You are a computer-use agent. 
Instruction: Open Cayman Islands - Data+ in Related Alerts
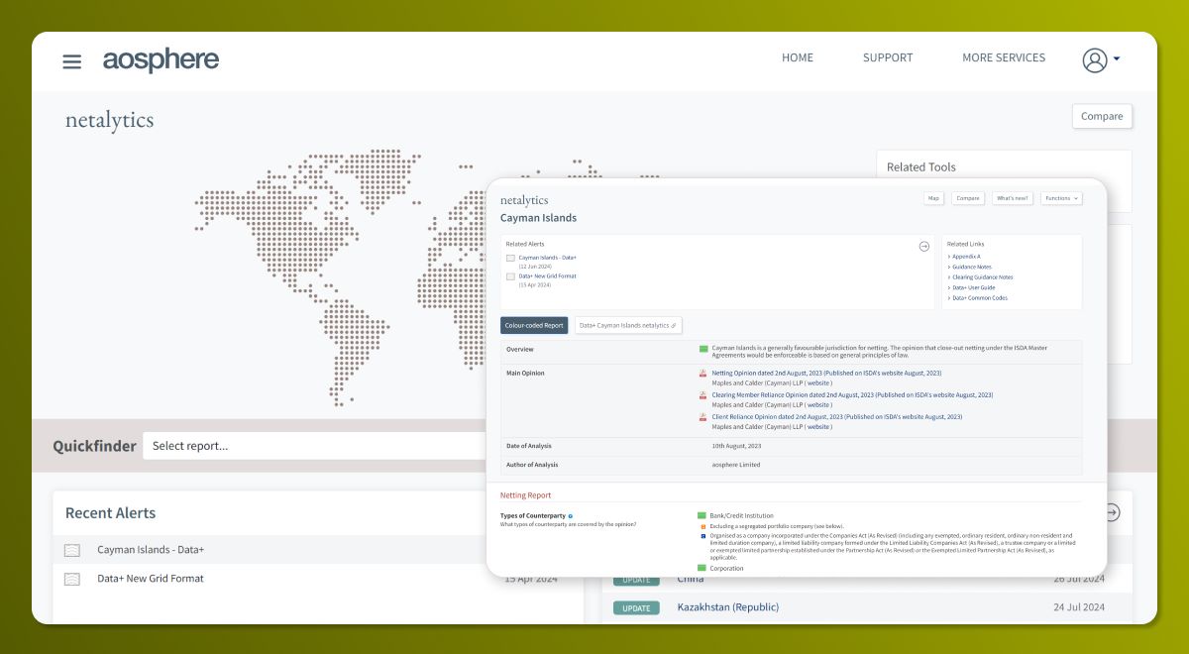[548, 258]
